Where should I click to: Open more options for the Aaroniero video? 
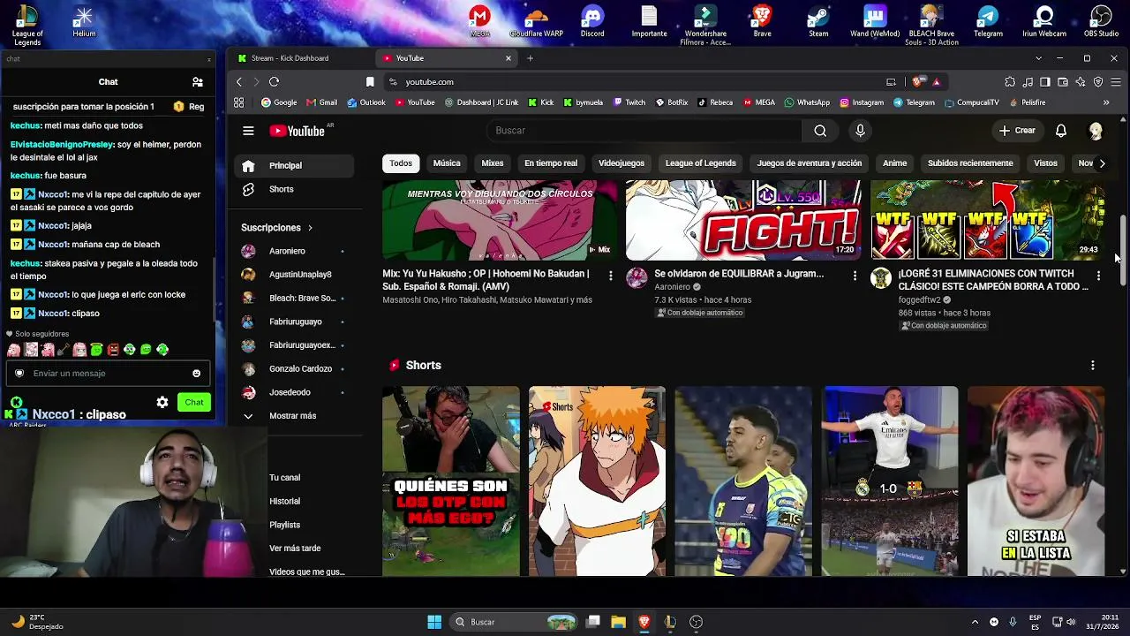pos(855,276)
